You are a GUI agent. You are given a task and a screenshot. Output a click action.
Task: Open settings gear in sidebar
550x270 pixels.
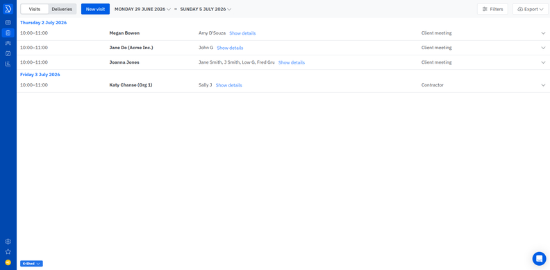(8, 242)
